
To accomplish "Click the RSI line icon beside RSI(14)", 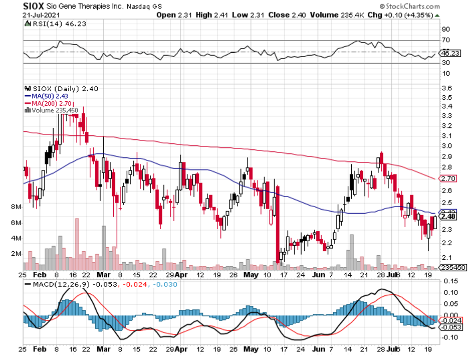I will [28, 24].
